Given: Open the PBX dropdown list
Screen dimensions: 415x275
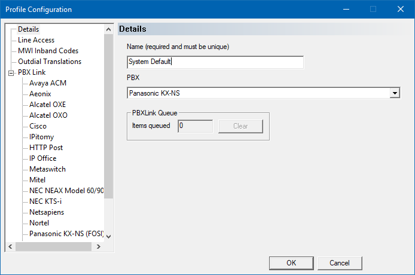Looking at the screenshot, I should [x=395, y=93].
